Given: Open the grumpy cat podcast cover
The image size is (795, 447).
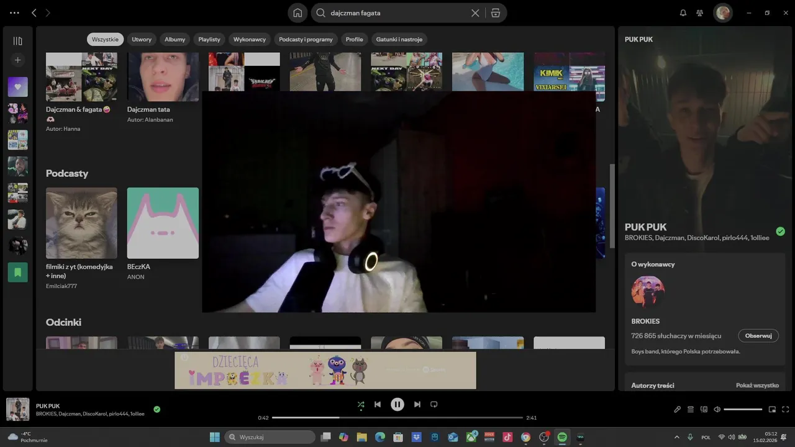Looking at the screenshot, I should pyautogui.click(x=81, y=223).
